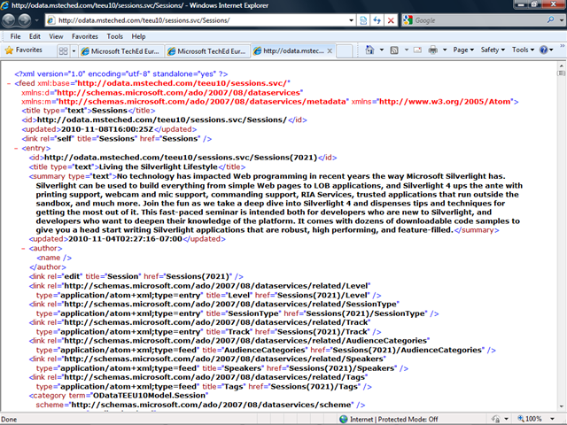Click the Quick Tabs grid icon
567x425 pixels.
pyautogui.click(x=63, y=51)
